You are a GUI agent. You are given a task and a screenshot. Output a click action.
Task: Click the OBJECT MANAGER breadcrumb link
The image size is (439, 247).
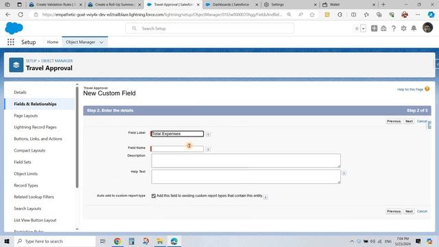57,61
